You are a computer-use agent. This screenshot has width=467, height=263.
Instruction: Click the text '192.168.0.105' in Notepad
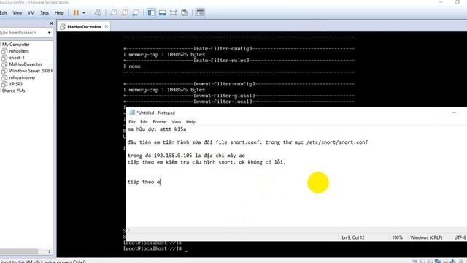click(173, 156)
